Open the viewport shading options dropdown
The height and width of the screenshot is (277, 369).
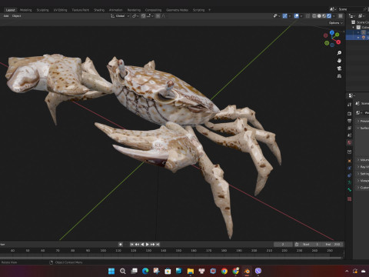click(x=334, y=16)
